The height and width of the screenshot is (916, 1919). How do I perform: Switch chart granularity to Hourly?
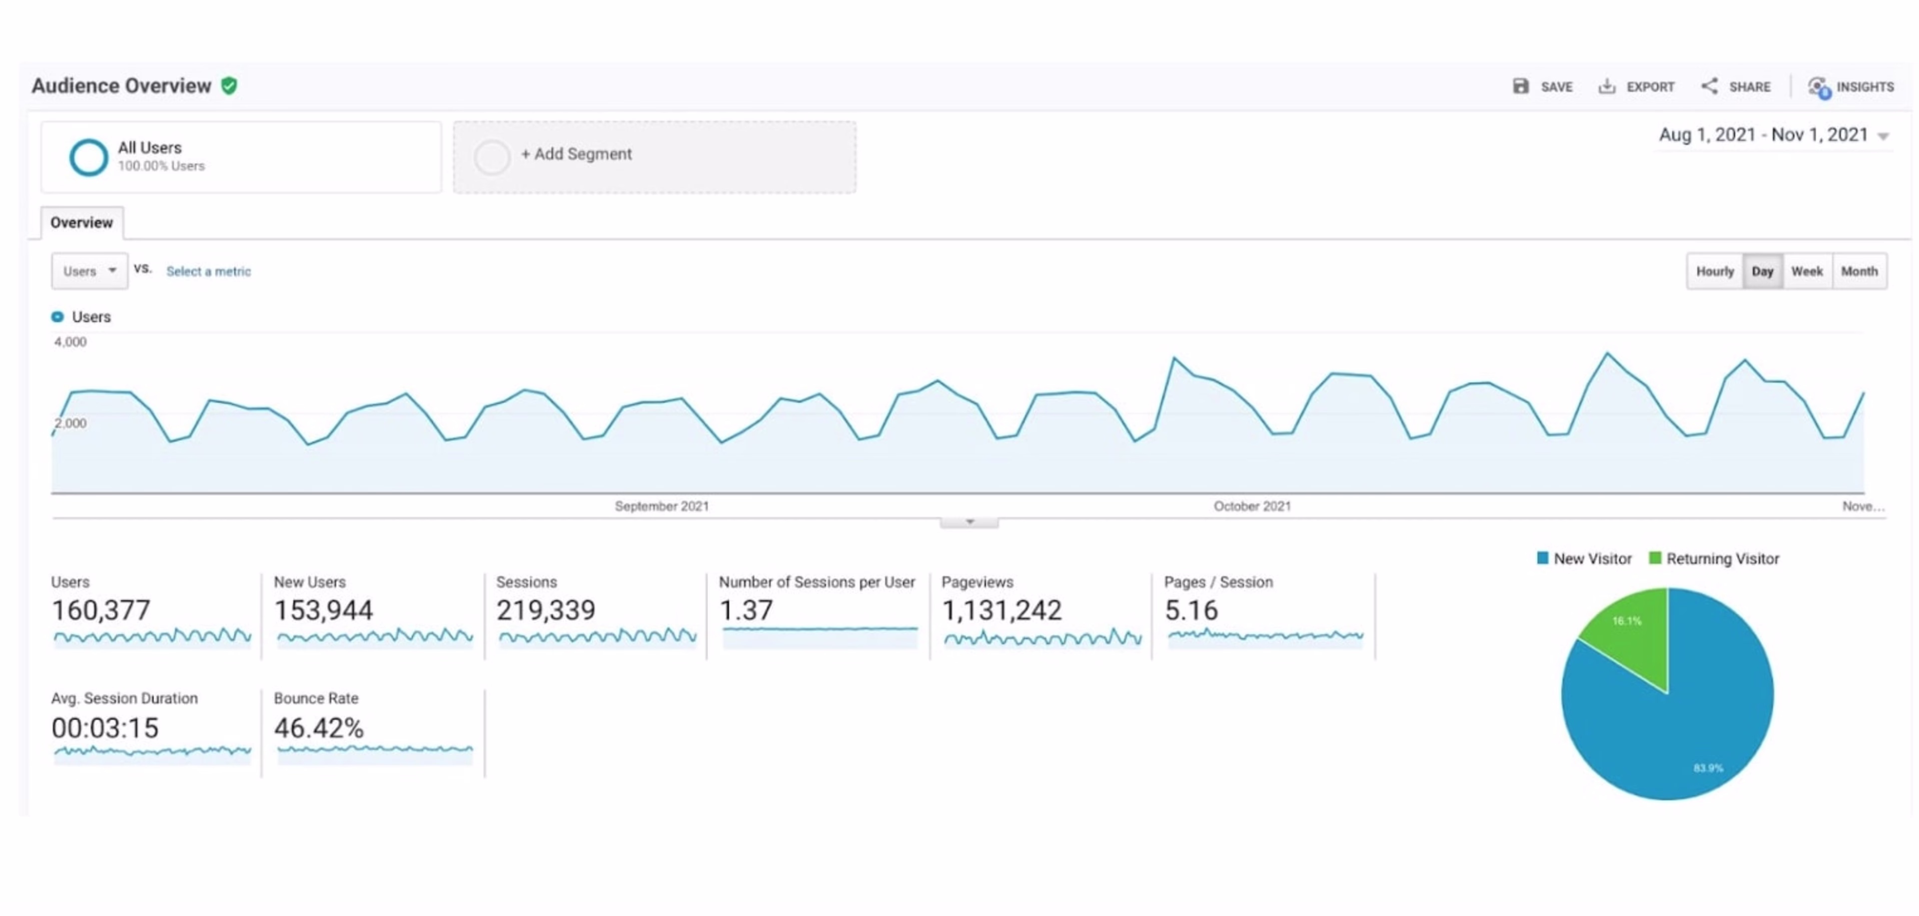tap(1715, 271)
